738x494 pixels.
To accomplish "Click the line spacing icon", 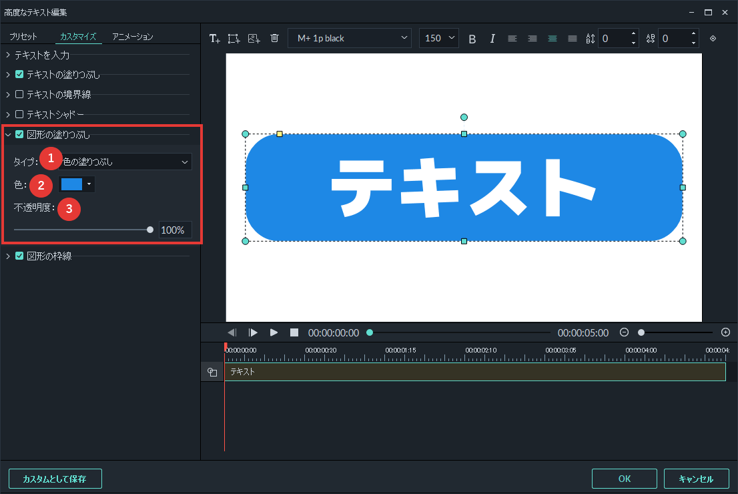I will point(591,39).
